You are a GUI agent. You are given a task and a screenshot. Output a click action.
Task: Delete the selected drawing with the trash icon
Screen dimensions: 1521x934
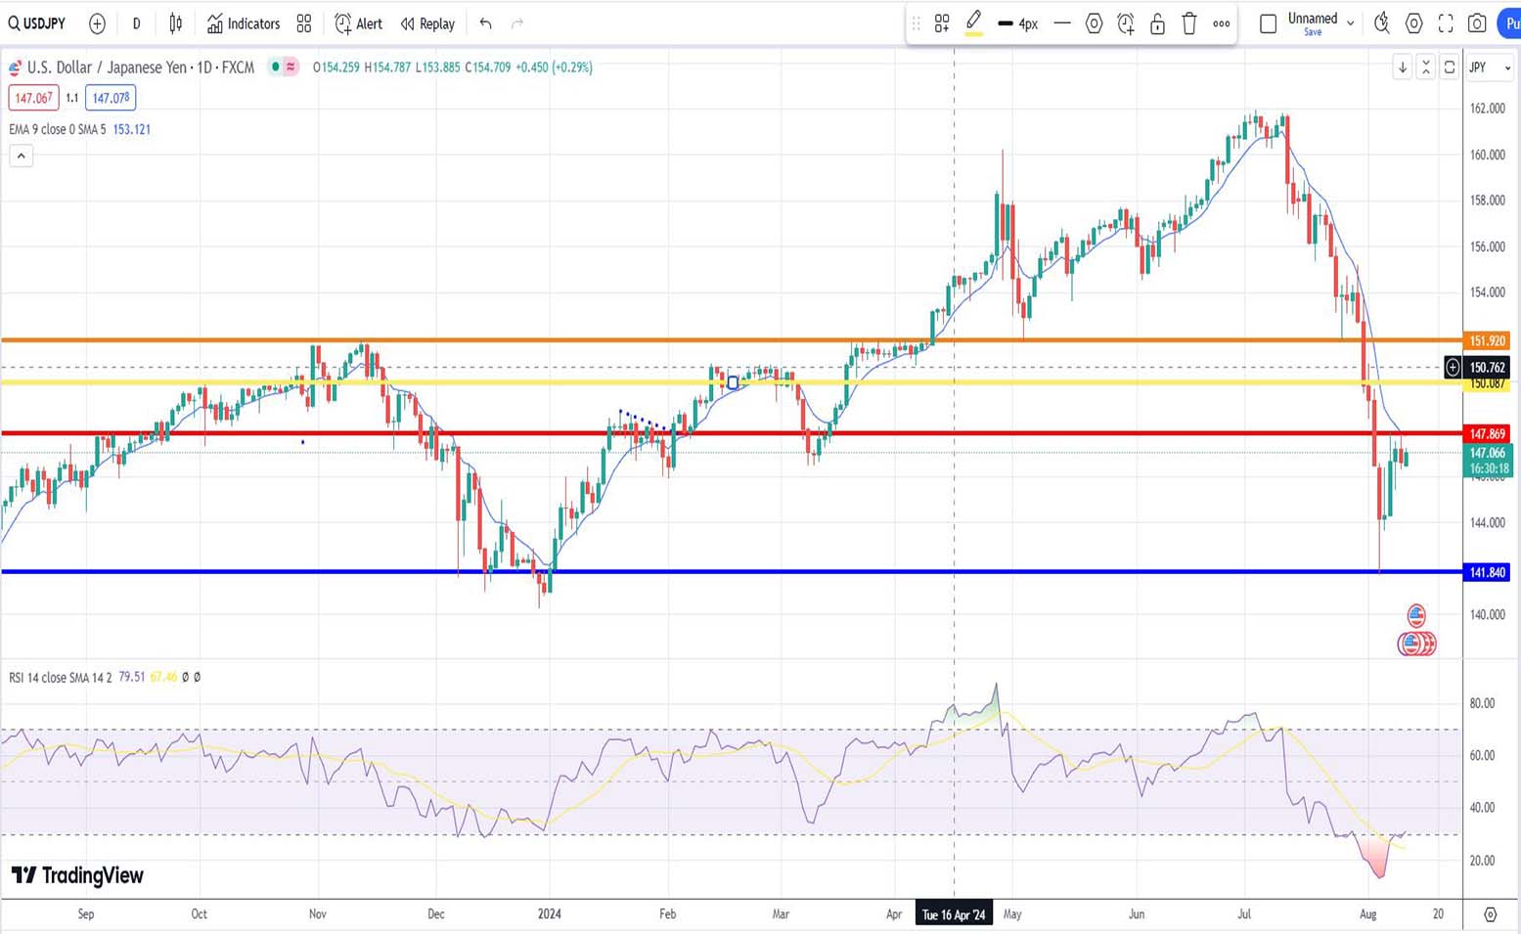(1189, 23)
